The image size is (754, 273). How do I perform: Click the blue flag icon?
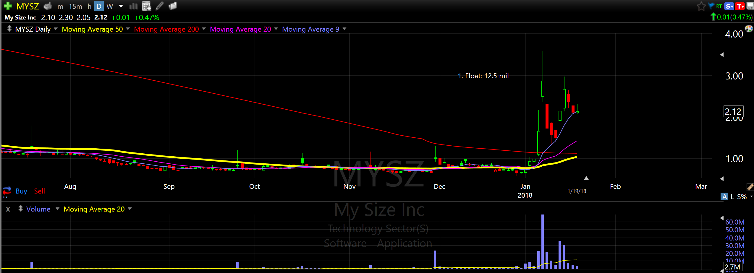point(711,6)
